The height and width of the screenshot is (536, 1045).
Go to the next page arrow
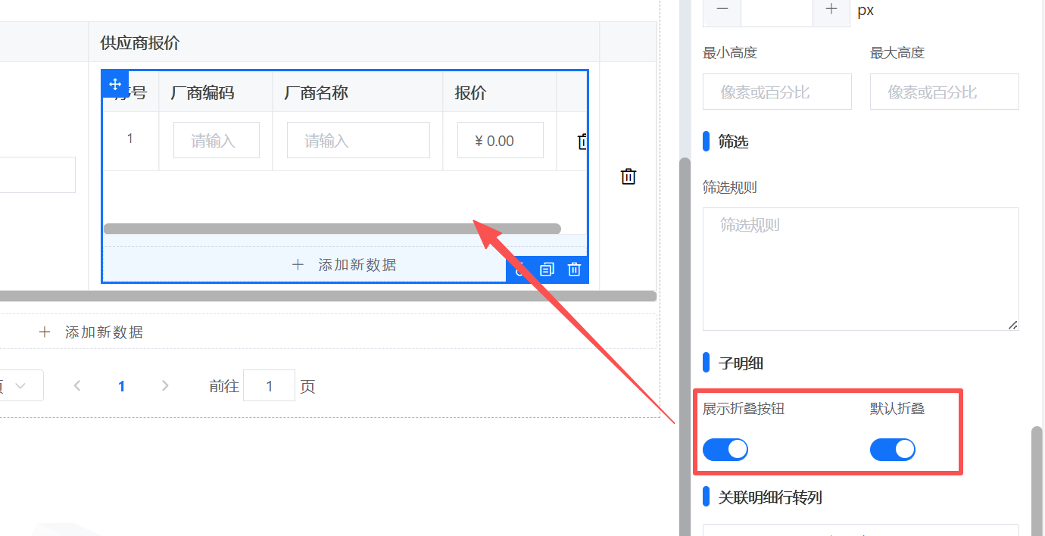[x=165, y=386]
